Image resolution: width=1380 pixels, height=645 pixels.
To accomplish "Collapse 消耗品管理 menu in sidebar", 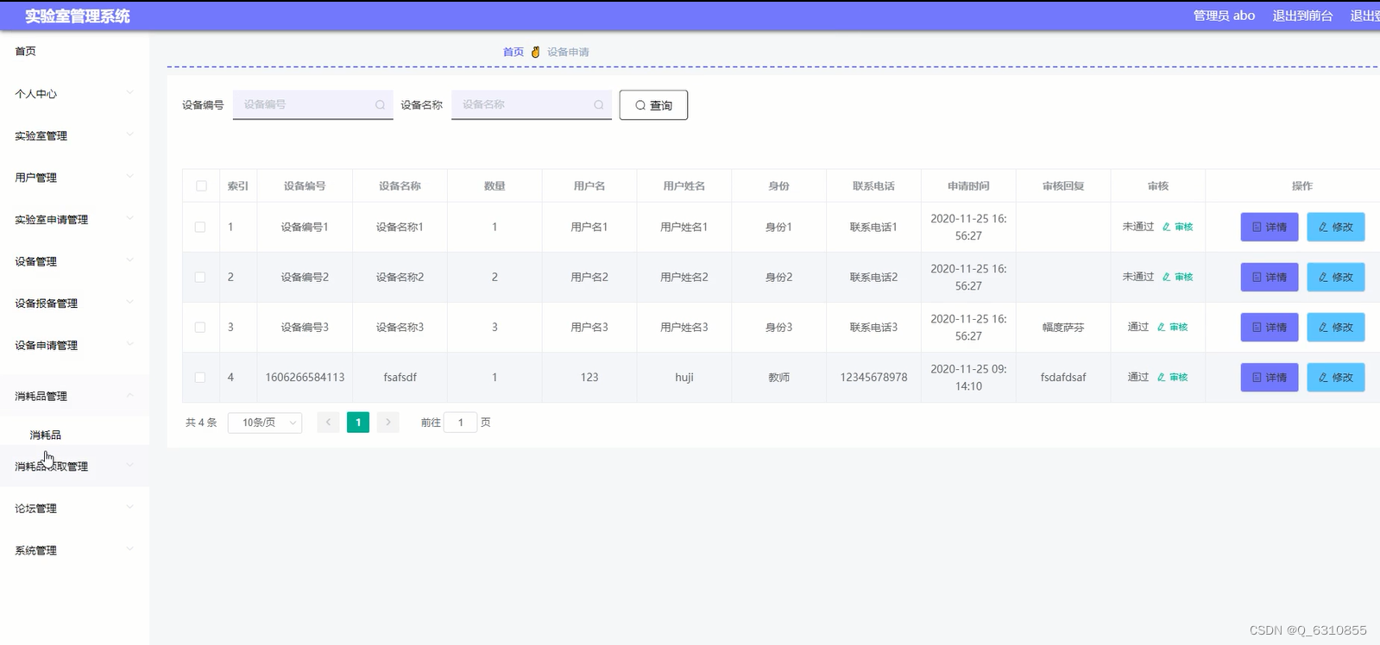I will pyautogui.click(x=74, y=396).
